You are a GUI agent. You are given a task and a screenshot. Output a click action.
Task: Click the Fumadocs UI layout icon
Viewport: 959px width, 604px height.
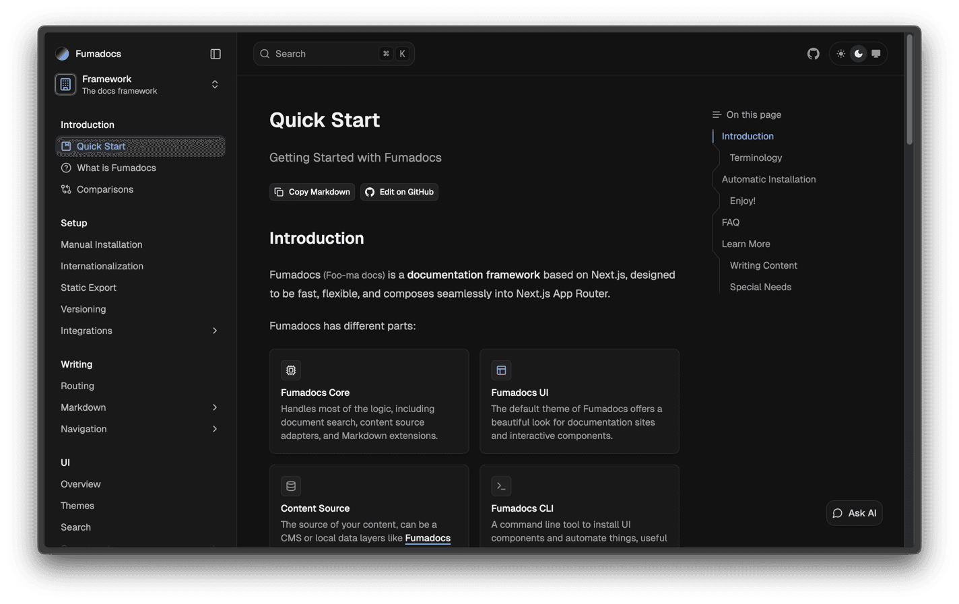point(501,370)
